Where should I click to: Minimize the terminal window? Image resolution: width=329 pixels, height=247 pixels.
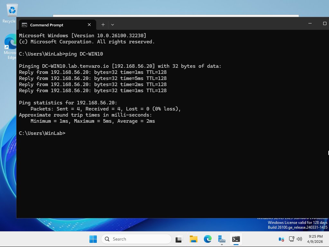[310, 23]
